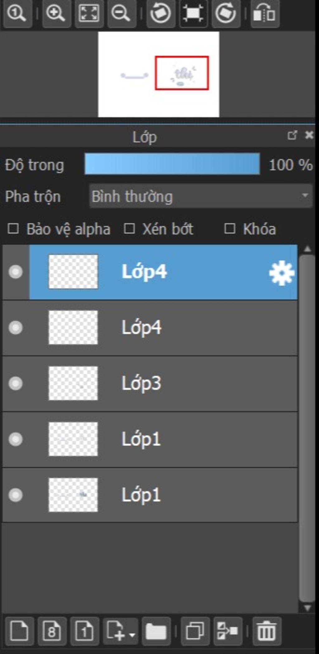Open Pha trộn blend mode dropdown
Screen dimensions: 319x654
click(201, 196)
